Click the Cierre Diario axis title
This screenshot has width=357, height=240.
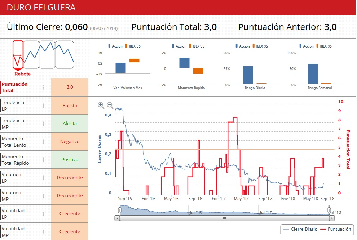pyautogui.click(x=100, y=149)
